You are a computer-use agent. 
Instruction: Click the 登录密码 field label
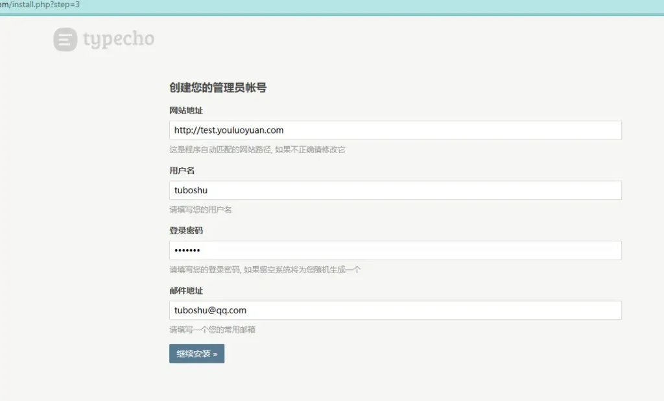pos(186,230)
